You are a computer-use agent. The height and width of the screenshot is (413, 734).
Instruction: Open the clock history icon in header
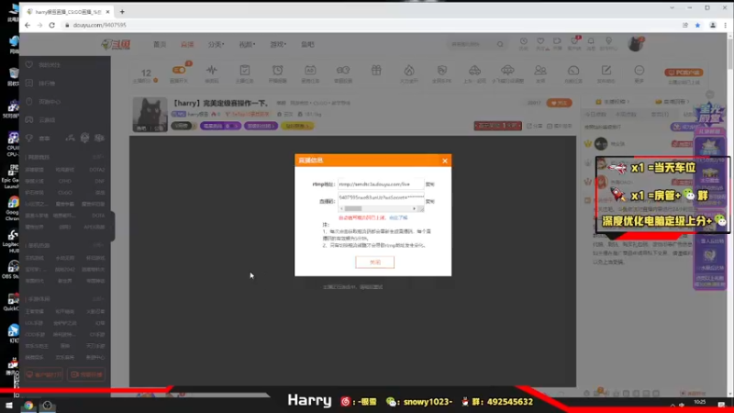point(523,41)
